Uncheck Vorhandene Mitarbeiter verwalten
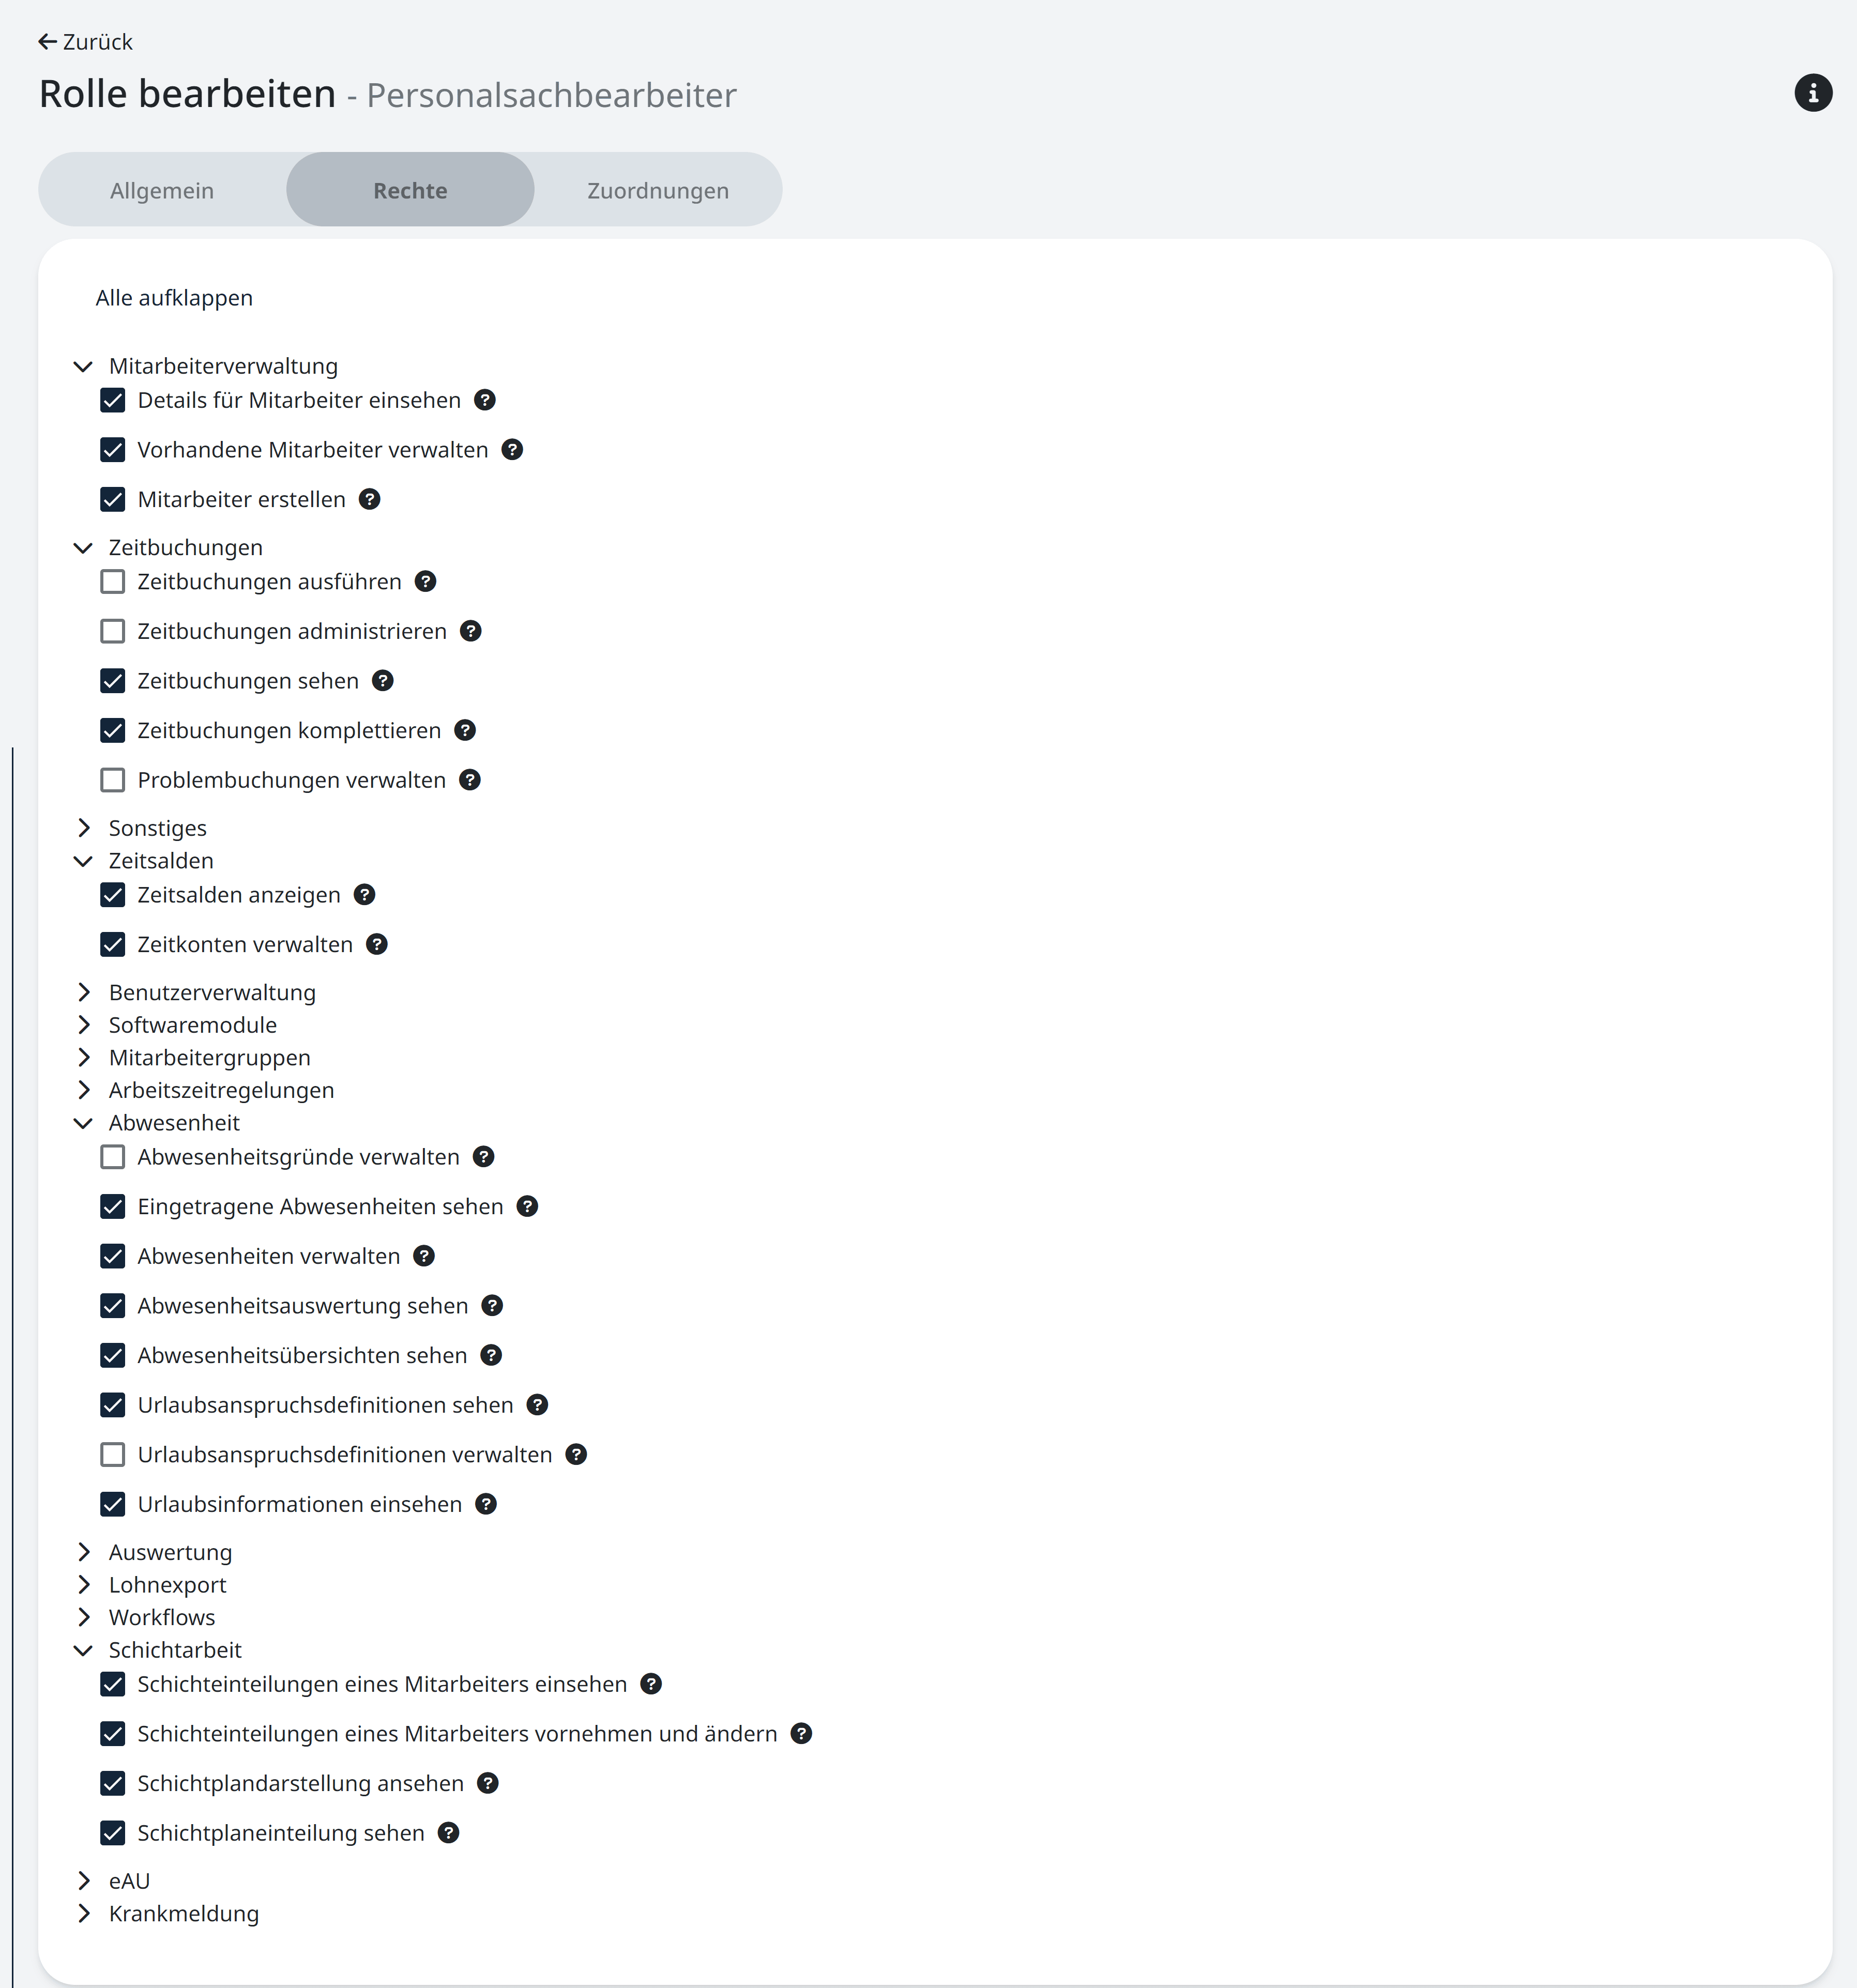Screen dimensions: 1857x1988 tap(113, 450)
